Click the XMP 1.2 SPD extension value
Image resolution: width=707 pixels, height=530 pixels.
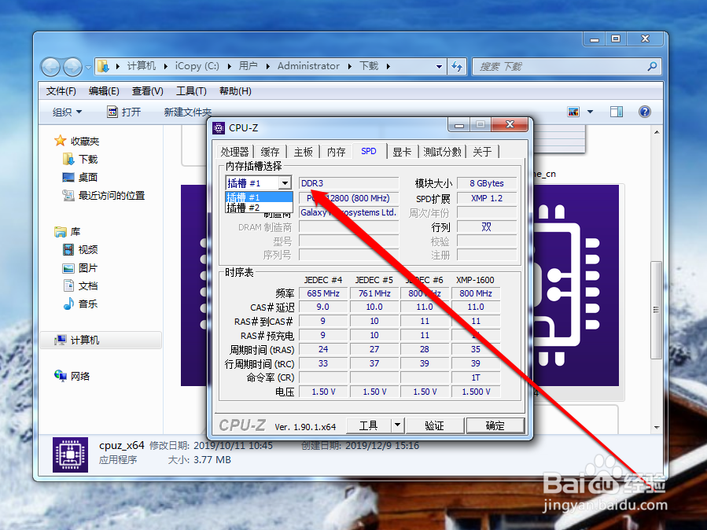pos(487,198)
